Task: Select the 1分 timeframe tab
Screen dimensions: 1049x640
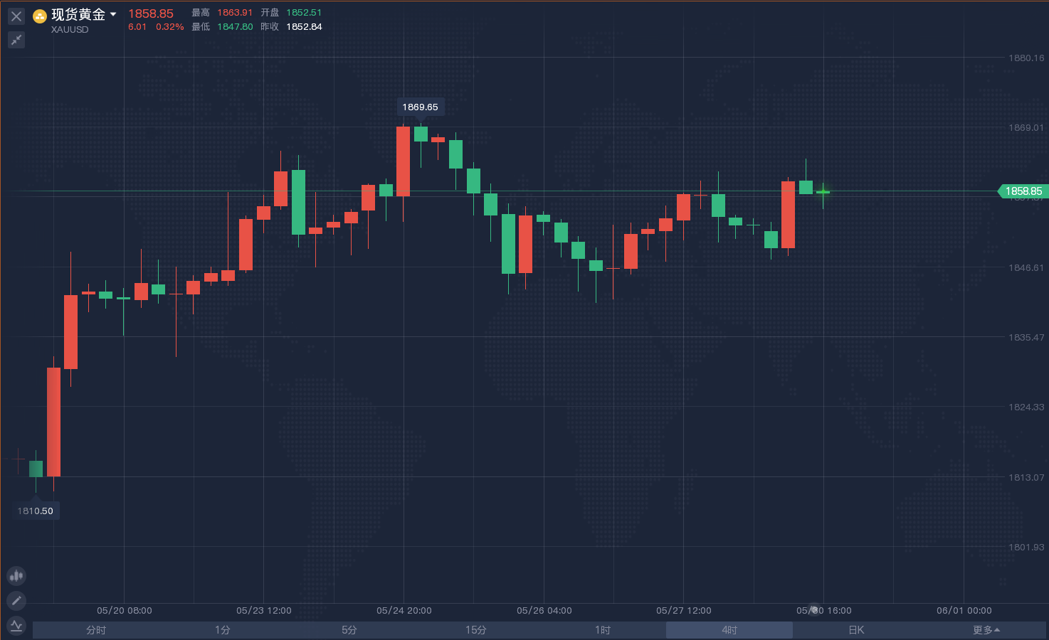Action: coord(223,630)
